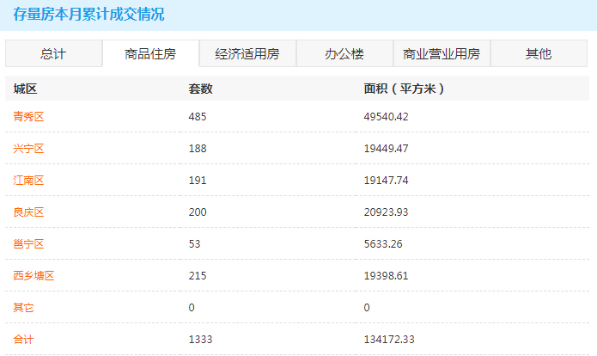Select the 49540.42 area value

tap(386, 117)
